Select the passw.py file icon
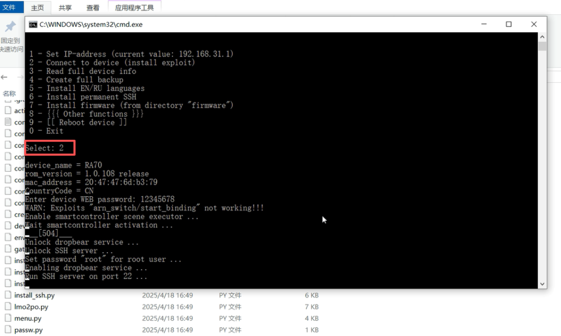This screenshot has height=336, width=561. click(8, 330)
